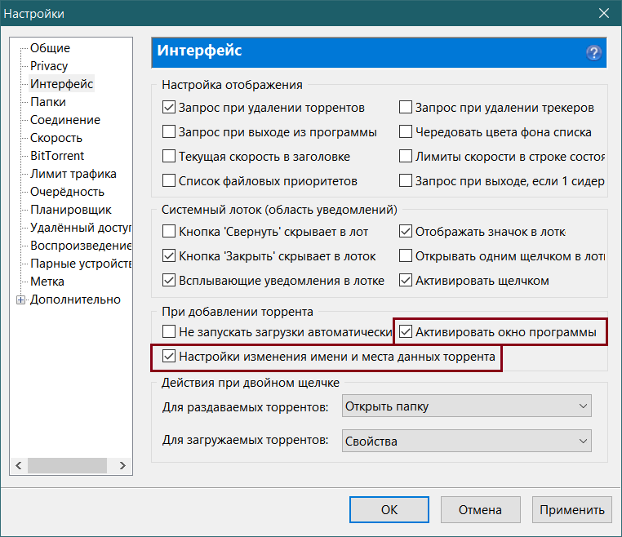Enable Открывать одним щелчком в лотке
Screen dimensions: 622x537
click(x=406, y=255)
